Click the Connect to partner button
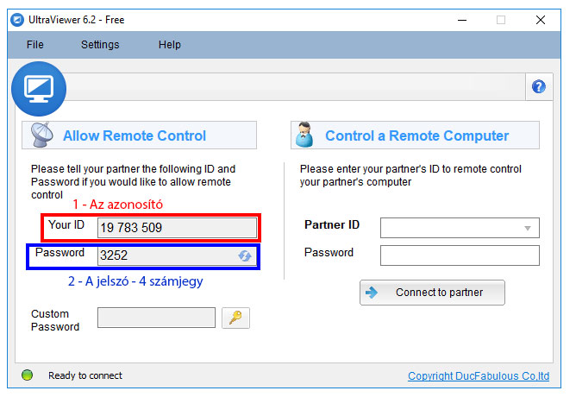The width and height of the screenshot is (576, 397). (432, 293)
